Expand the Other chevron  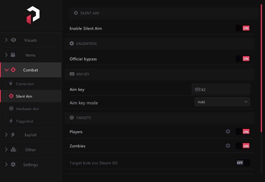(x=6, y=149)
